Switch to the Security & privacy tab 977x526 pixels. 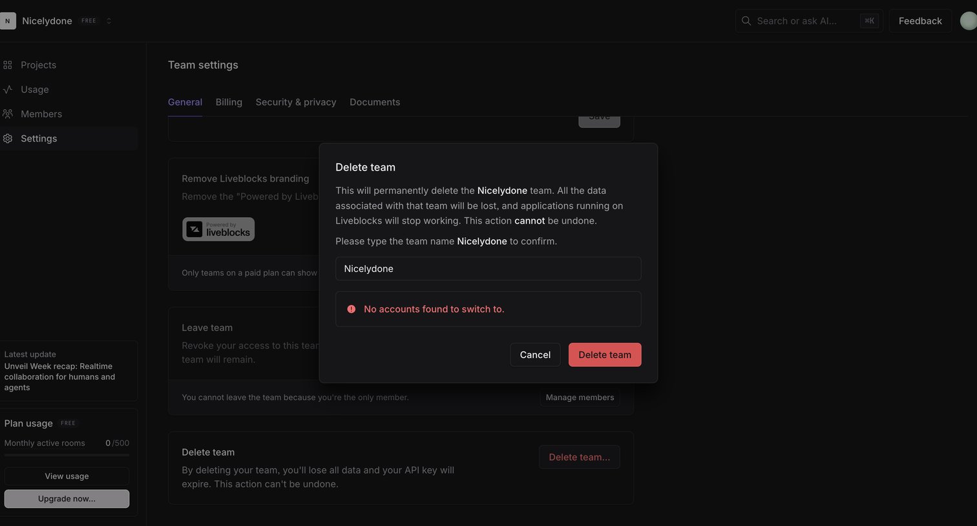[x=296, y=102]
